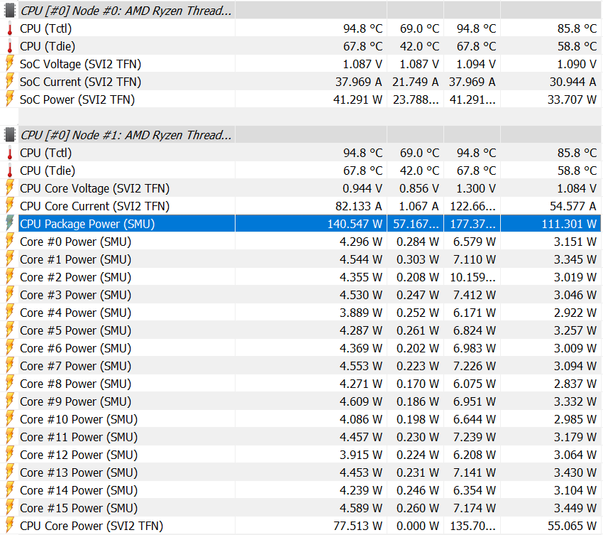The image size is (603, 535).
Task: Click the bolt icon beside SoC Power
Action: [x=10, y=99]
